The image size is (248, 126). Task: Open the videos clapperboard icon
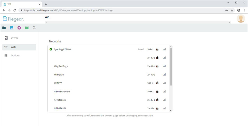coord(27,28)
